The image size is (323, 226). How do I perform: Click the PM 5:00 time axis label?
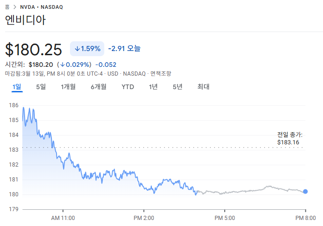(x=225, y=218)
